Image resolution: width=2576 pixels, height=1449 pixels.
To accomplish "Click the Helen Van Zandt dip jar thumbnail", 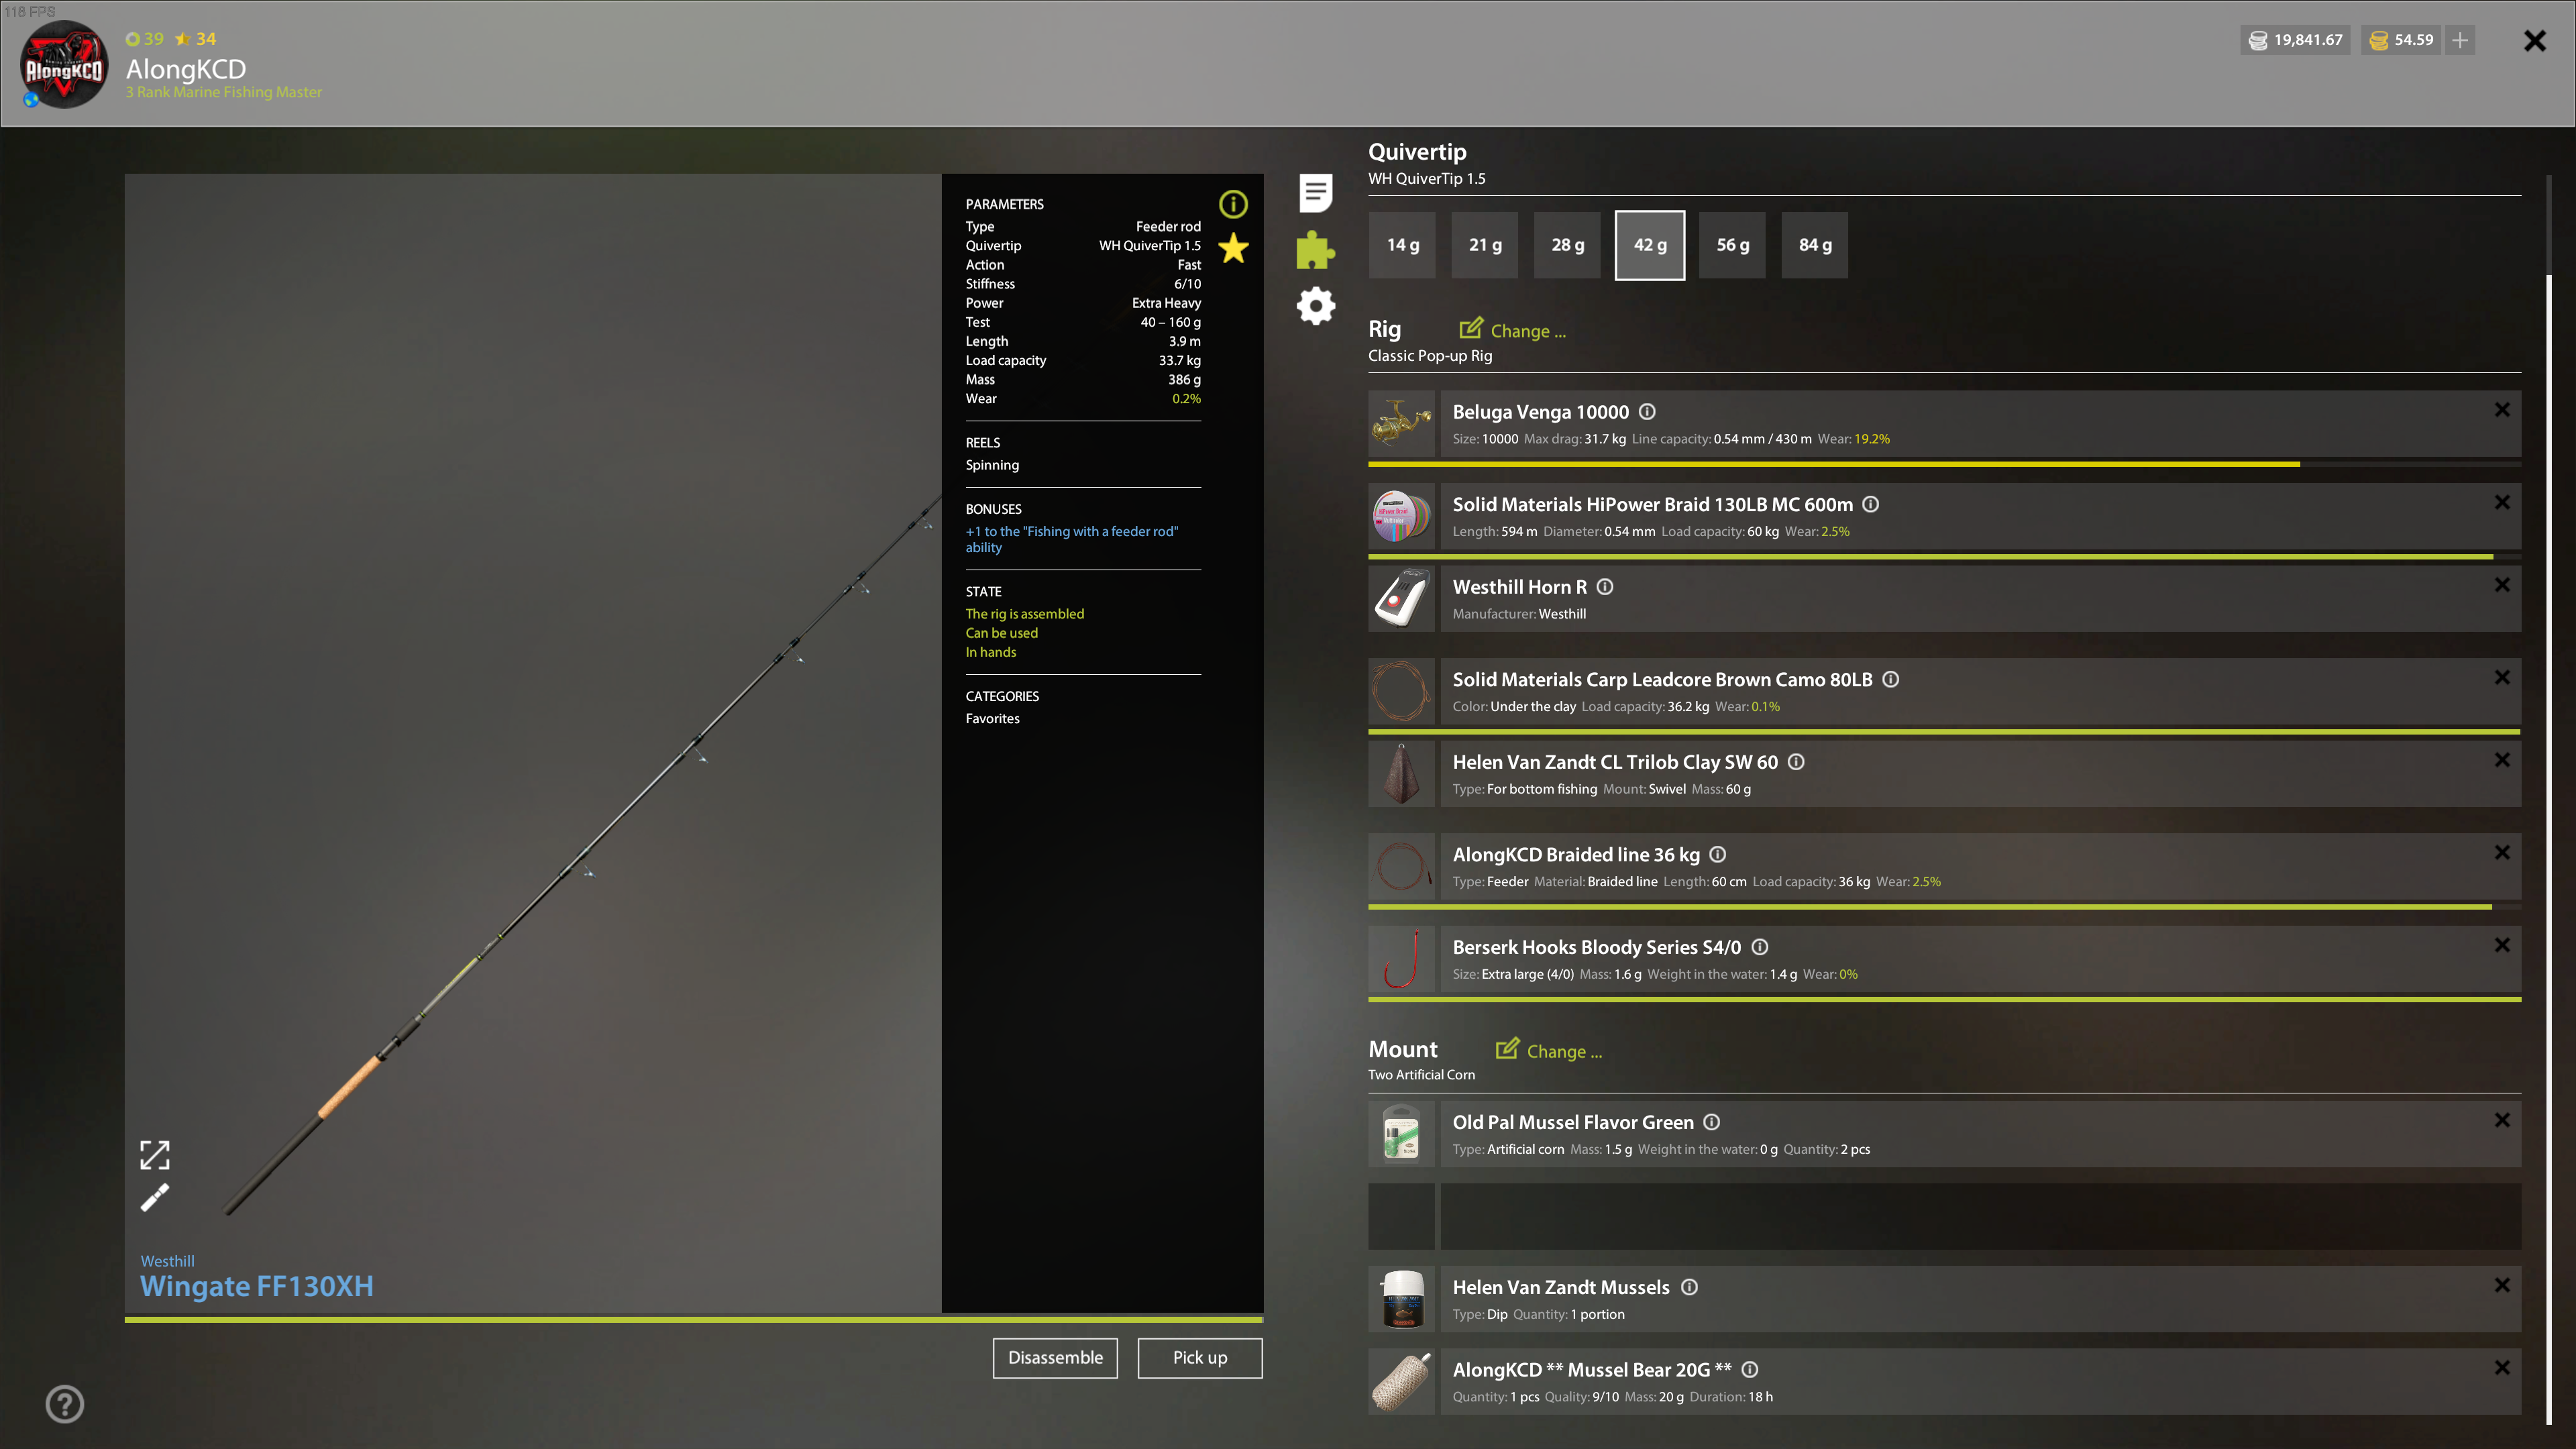I will click(1401, 1299).
